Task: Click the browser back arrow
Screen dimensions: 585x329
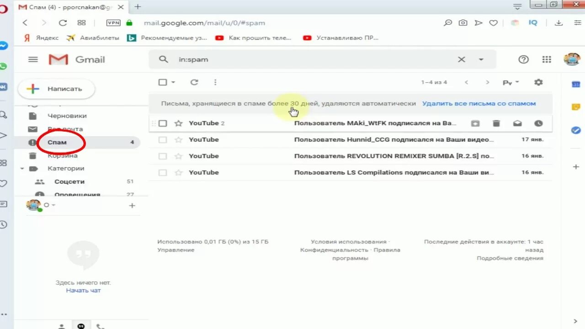Action: point(25,23)
